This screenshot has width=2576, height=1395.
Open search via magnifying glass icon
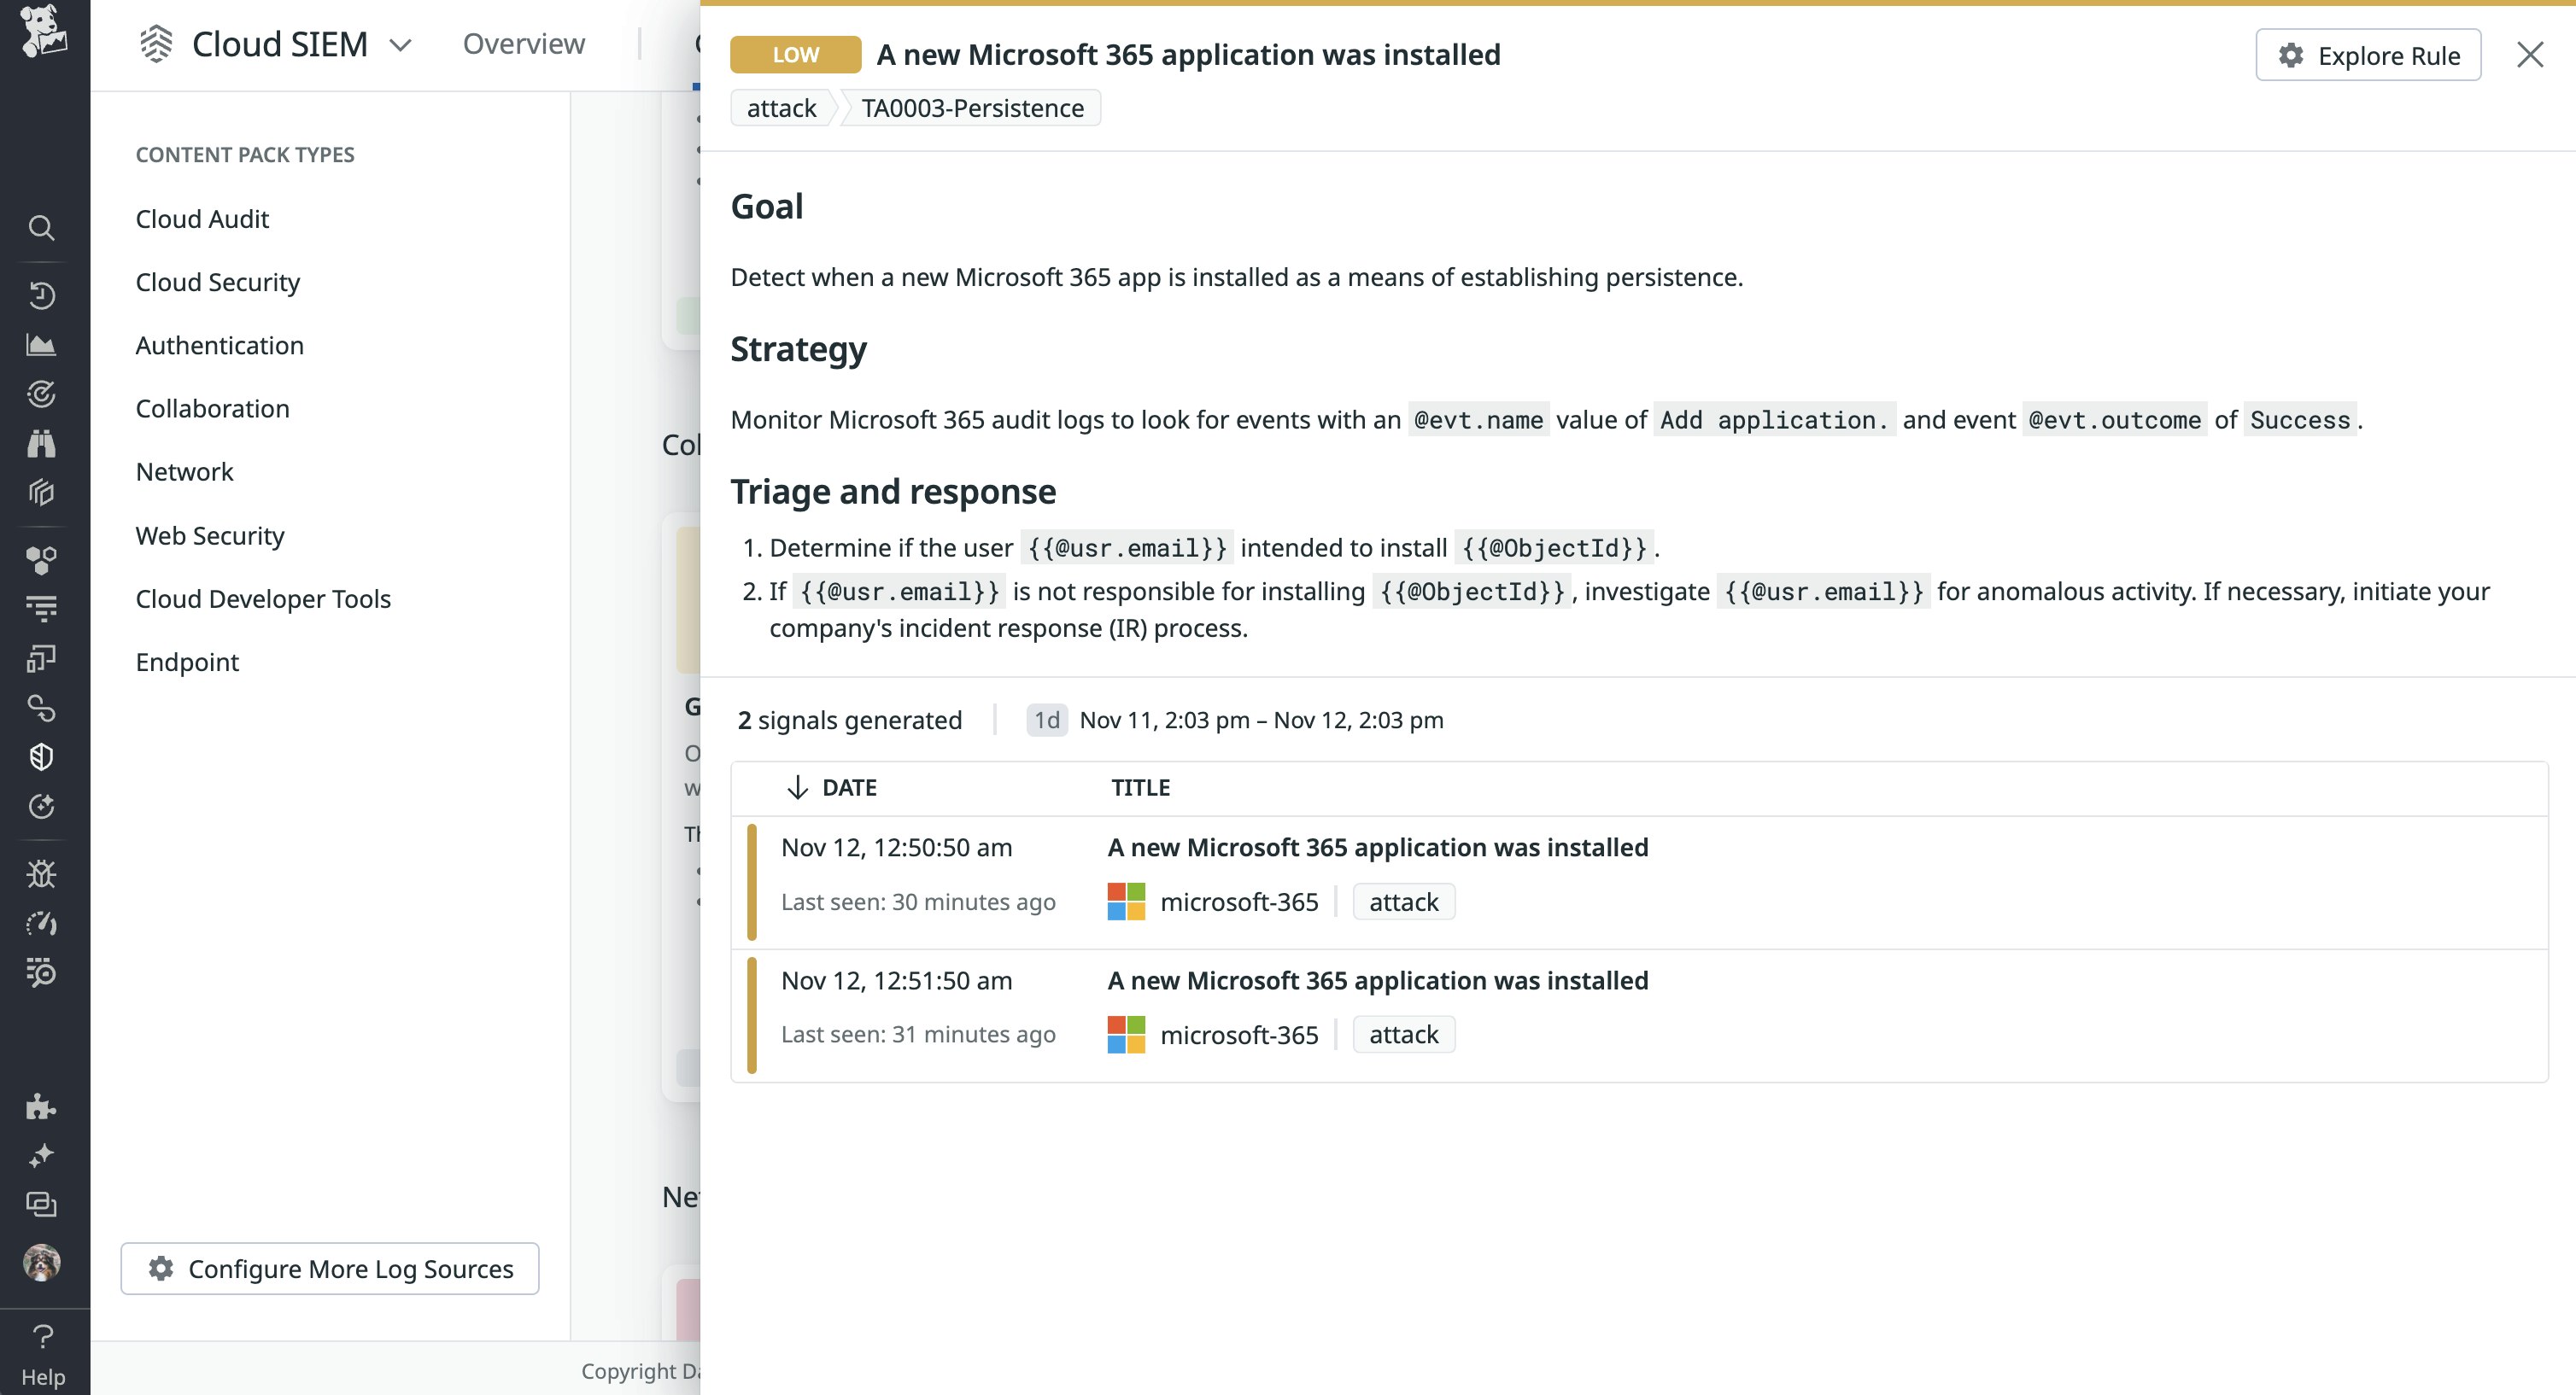[41, 229]
